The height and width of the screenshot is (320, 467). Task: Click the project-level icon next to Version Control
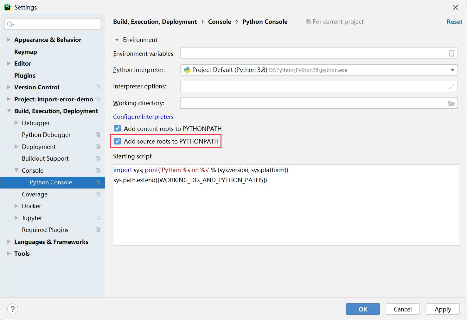pos(98,87)
